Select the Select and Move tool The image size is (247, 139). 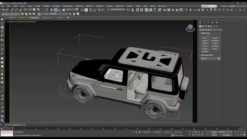point(51,10)
